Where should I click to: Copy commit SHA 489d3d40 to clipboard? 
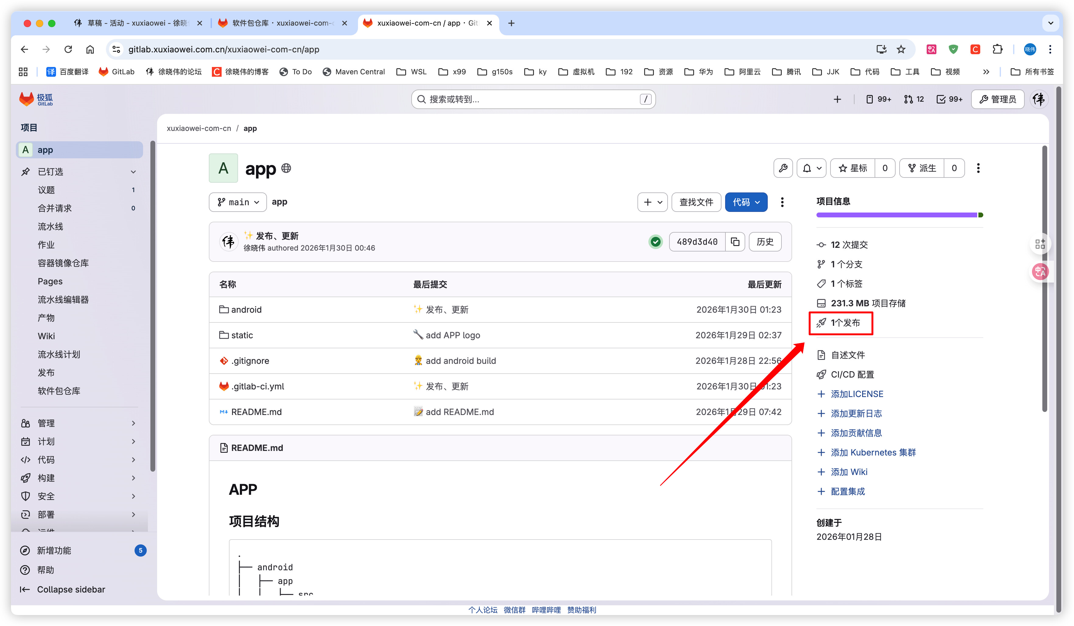(735, 242)
